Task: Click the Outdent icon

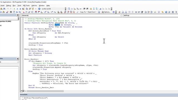Action: tap(87, 9)
